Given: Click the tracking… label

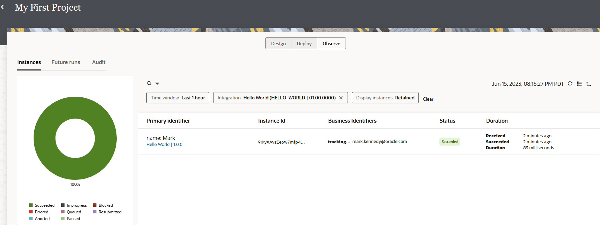Looking at the screenshot, I should 339,142.
